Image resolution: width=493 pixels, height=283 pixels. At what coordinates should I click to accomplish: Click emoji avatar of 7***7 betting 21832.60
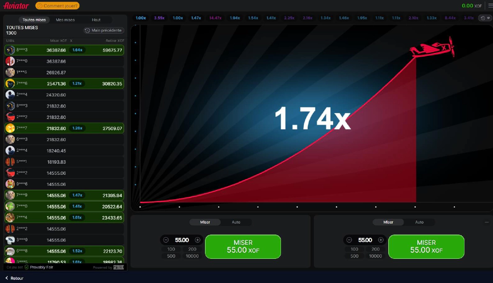(x=10, y=128)
